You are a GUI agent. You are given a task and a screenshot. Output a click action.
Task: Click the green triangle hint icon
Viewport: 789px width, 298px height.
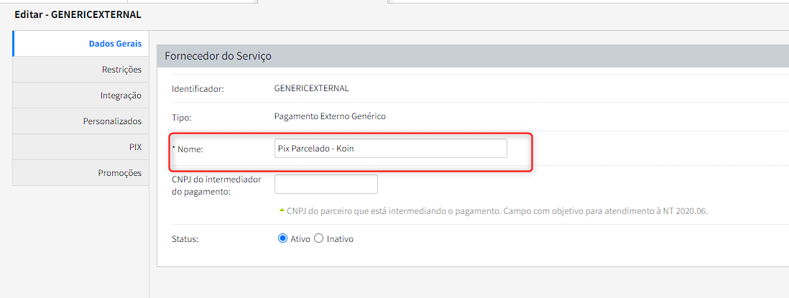click(281, 211)
